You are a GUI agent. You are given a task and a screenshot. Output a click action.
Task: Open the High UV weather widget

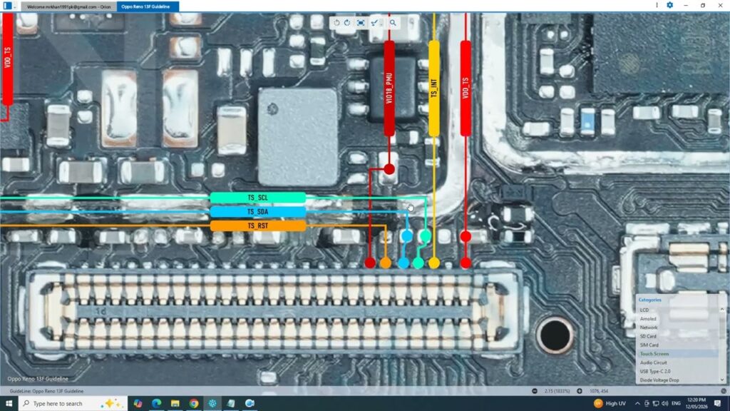click(x=610, y=404)
